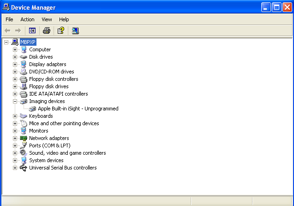Click the IDE ATA/ATAPI controllers icon
Image resolution: width=294 pixels, height=206 pixels.
[24, 94]
